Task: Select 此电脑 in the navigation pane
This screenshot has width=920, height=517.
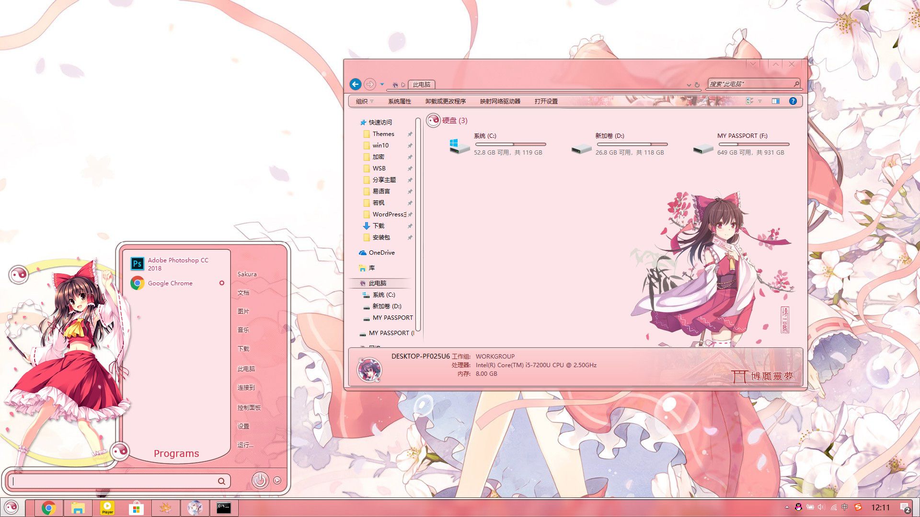Action: click(377, 283)
